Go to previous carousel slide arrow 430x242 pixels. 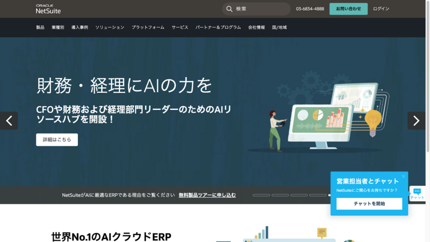click(x=9, y=120)
